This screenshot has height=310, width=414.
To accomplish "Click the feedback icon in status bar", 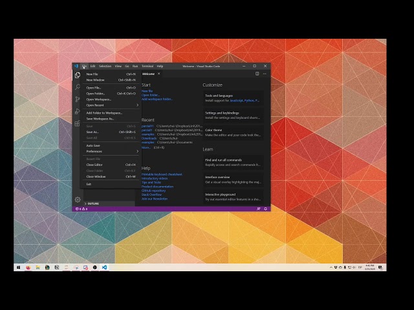I will (259, 209).
